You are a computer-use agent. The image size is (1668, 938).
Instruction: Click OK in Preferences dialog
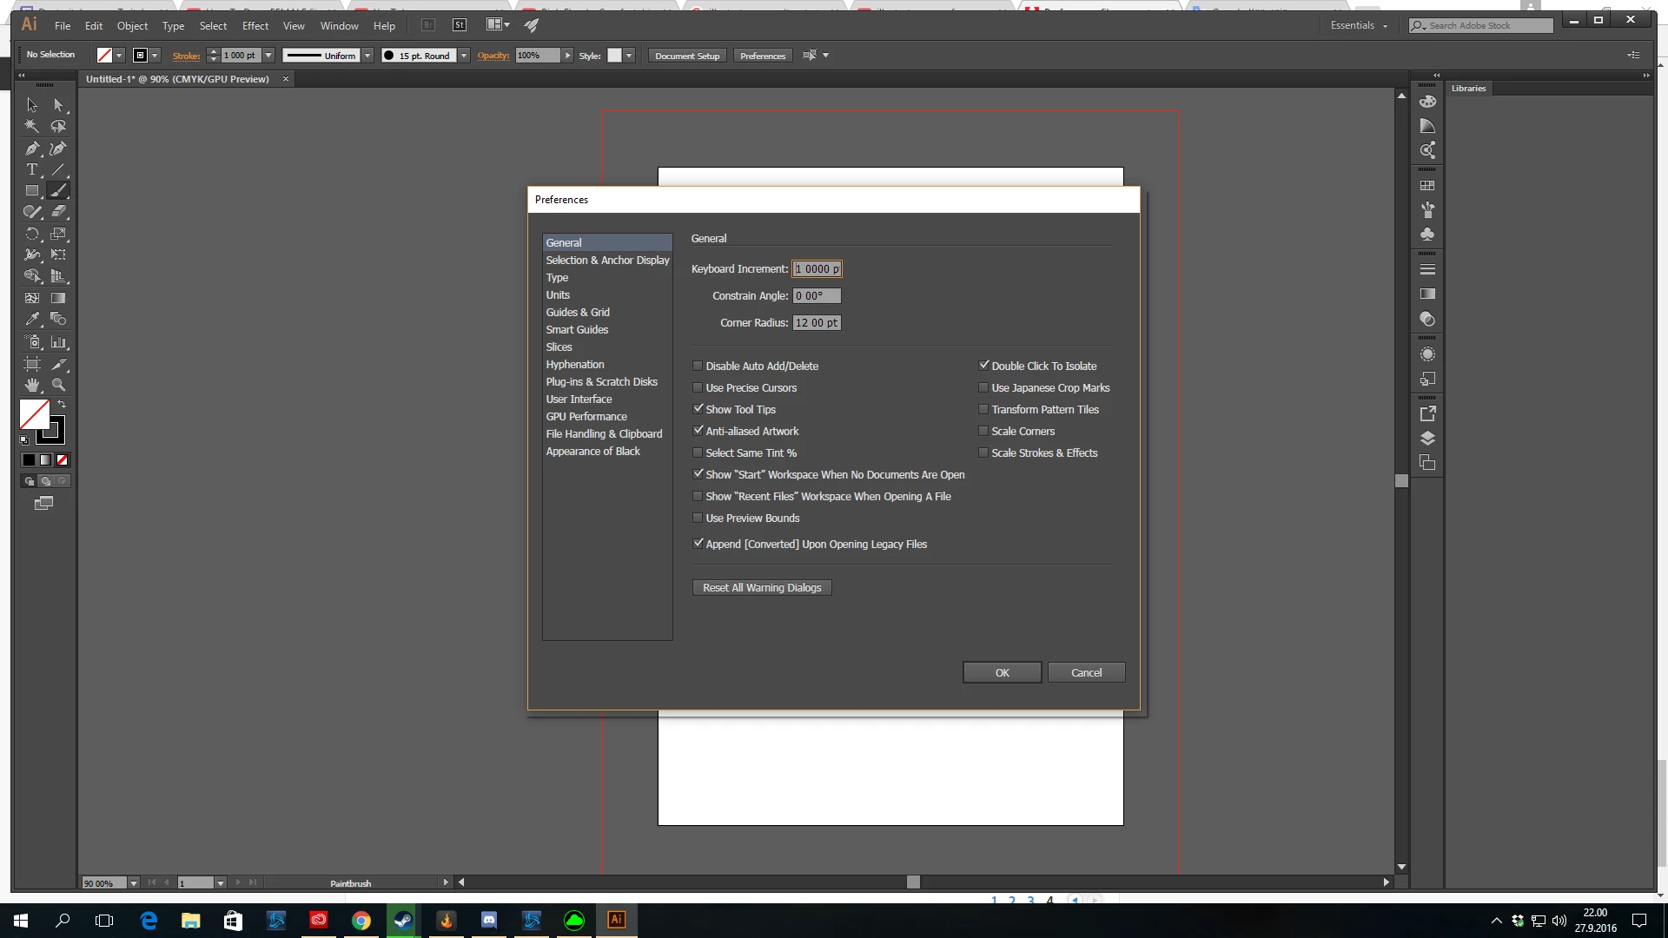point(1002,673)
